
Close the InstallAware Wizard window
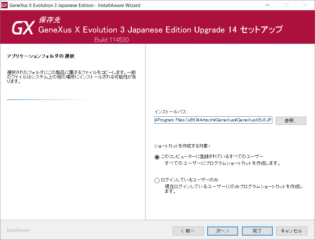click(305, 5)
